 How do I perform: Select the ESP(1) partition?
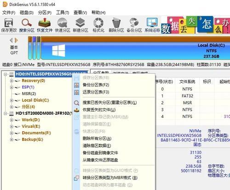[28, 87]
